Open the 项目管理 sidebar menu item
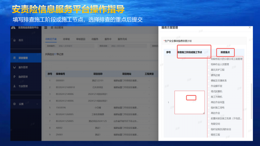260x146 pixels. (26, 58)
